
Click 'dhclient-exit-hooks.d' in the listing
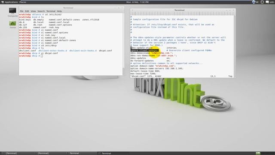pyautogui.click(x=83, y=51)
